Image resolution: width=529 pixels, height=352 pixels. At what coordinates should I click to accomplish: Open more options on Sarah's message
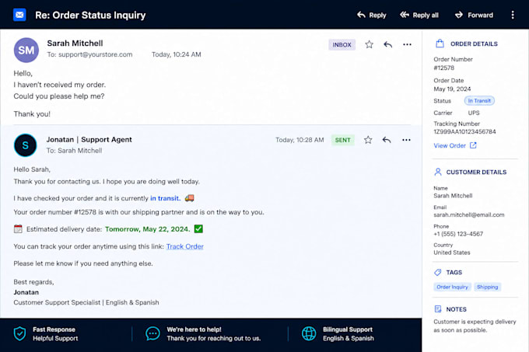(407, 44)
